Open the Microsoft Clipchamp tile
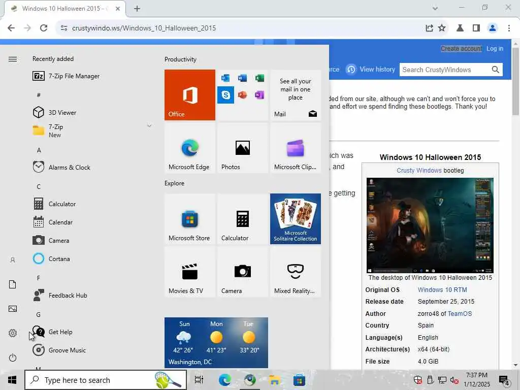The height and width of the screenshot is (390, 520). tap(296, 148)
